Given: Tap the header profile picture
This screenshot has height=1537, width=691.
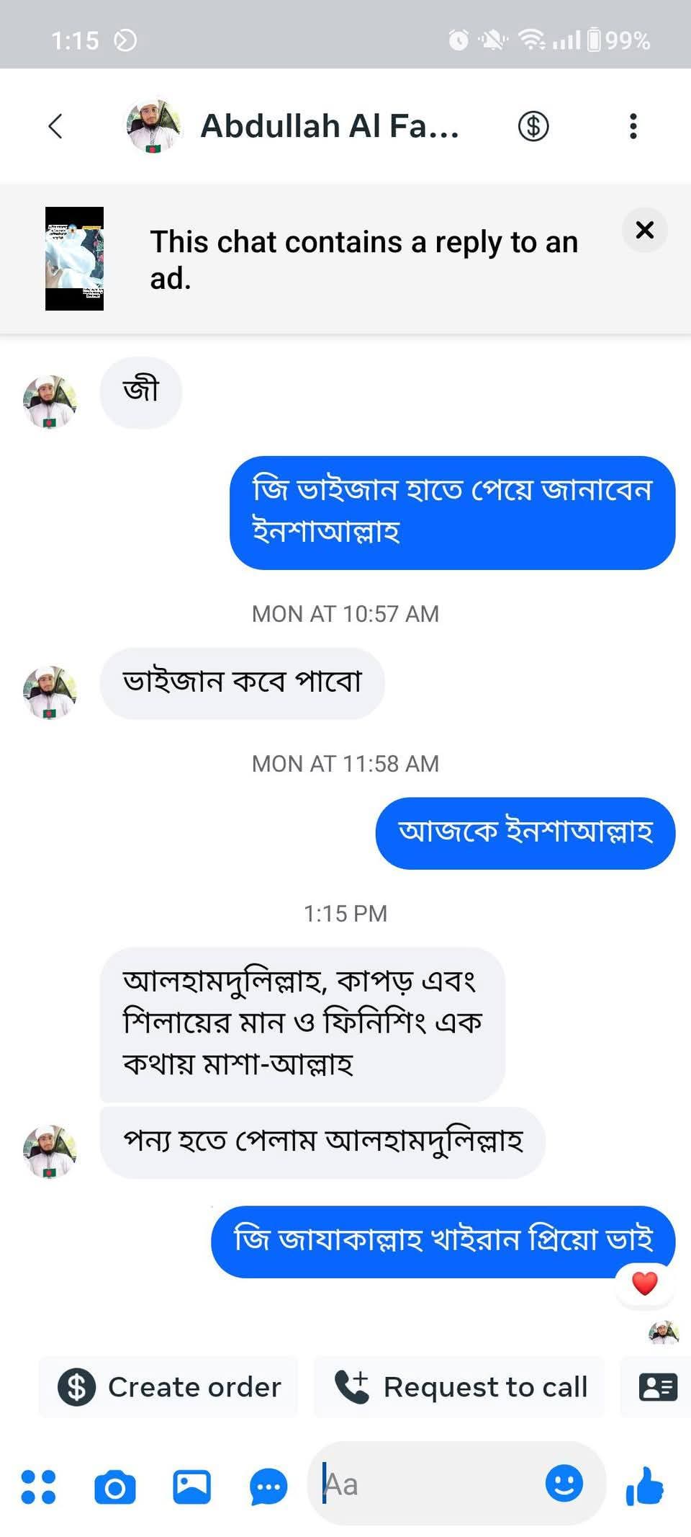Looking at the screenshot, I should pos(153,126).
